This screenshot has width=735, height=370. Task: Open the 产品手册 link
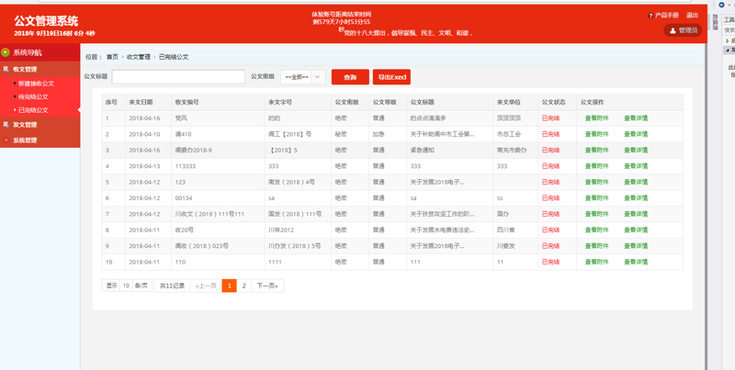tap(667, 16)
